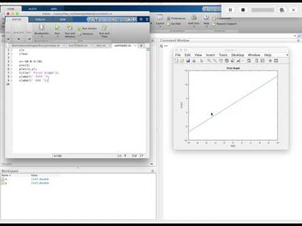Click the Command Window prompt

tap(165, 46)
